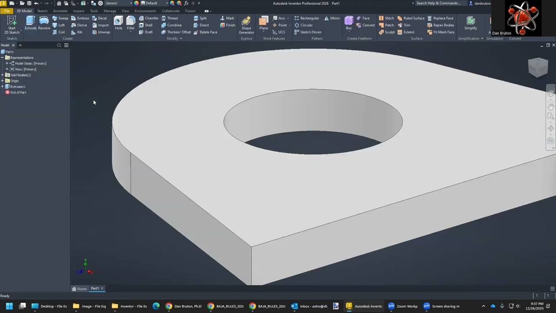Open the Manage ribbon tab
The height and width of the screenshot is (313, 556).
point(110,11)
